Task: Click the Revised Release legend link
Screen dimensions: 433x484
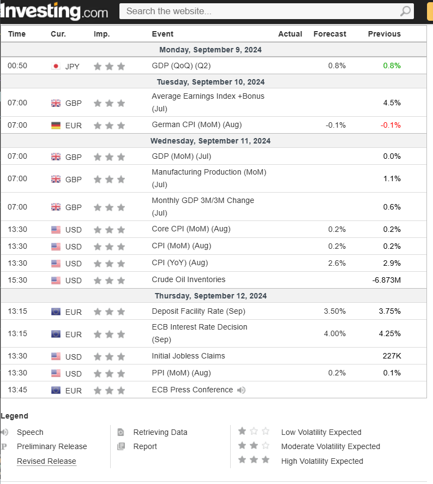Action: (x=46, y=461)
